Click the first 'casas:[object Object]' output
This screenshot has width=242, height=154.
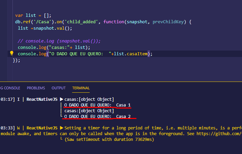[x=89, y=99]
